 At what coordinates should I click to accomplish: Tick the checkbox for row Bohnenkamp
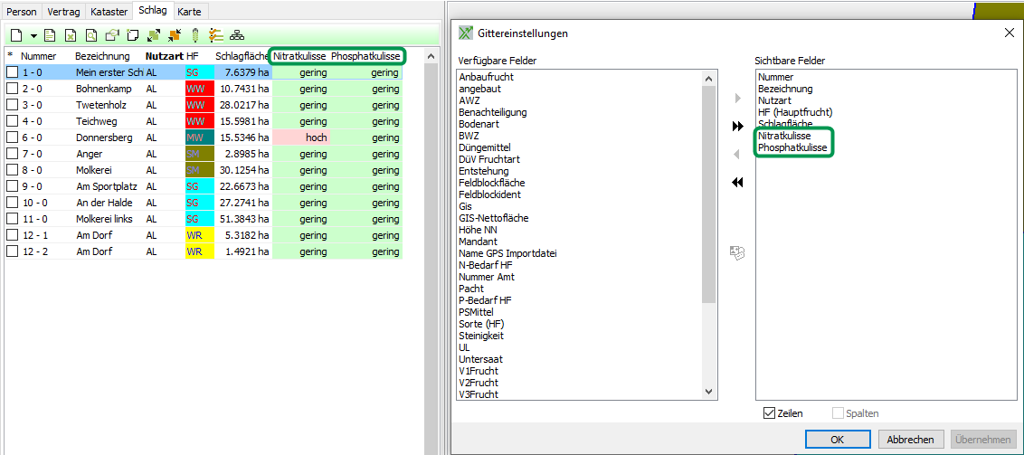tap(13, 89)
